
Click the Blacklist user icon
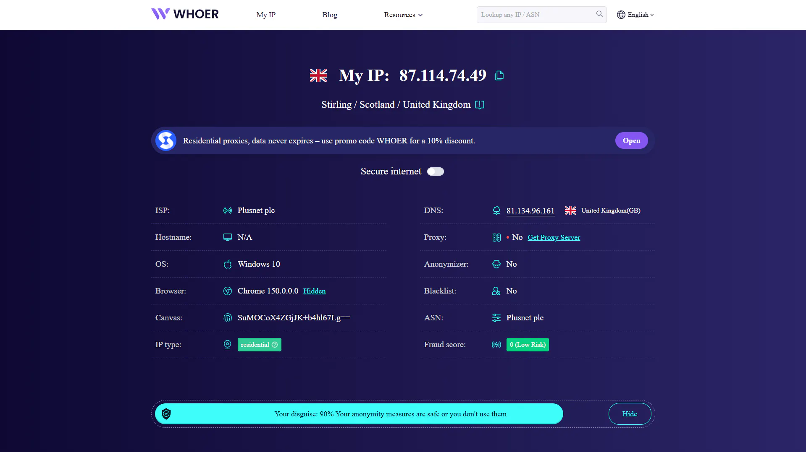tap(496, 291)
